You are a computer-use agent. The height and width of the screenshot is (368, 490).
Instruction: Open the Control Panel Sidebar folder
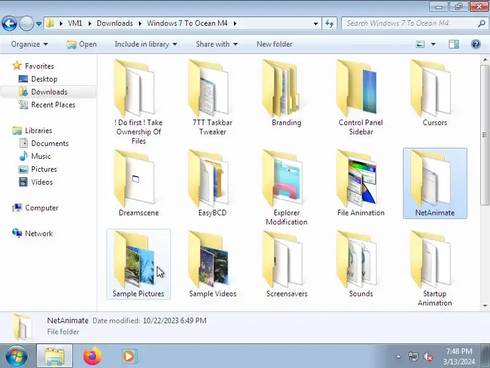361,97
